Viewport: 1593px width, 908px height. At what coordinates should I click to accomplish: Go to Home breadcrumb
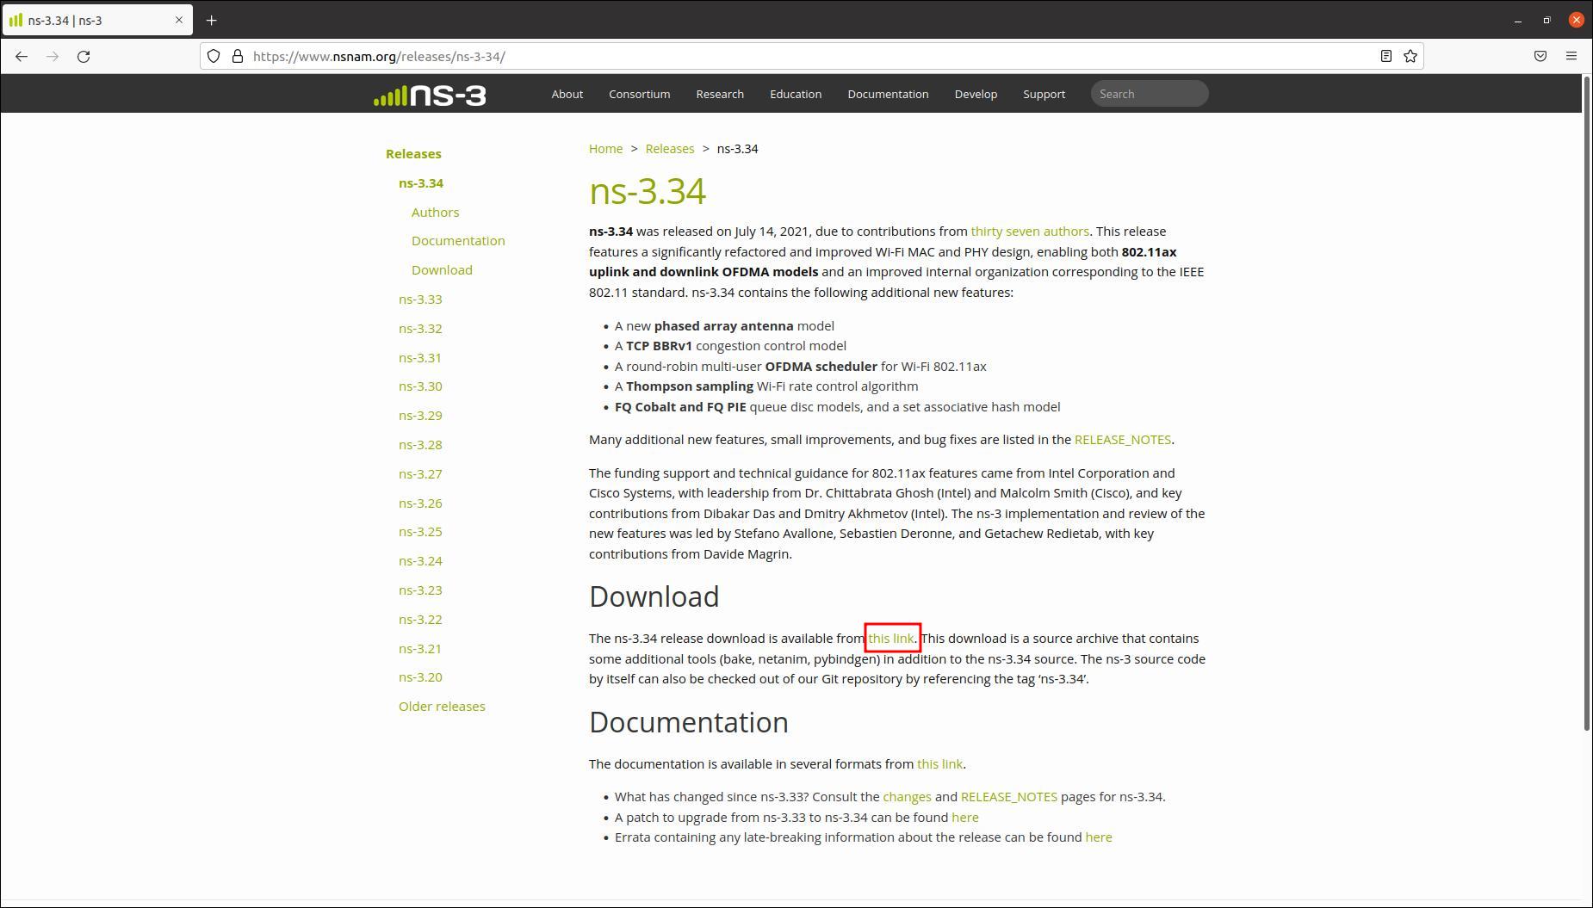[605, 149]
